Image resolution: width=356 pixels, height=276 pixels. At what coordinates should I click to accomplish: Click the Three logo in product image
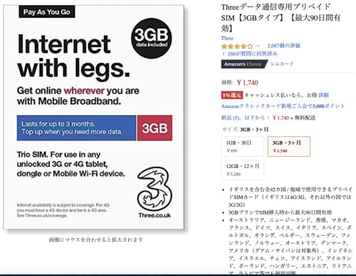click(x=155, y=192)
